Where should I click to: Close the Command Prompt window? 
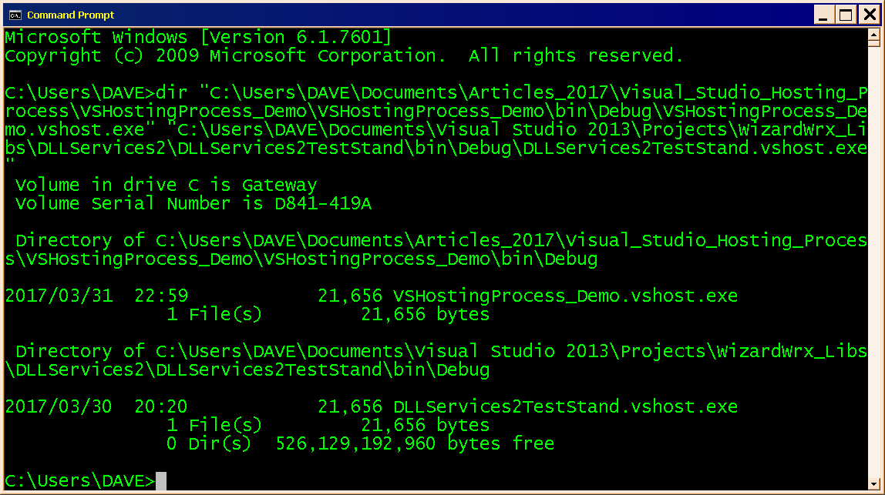tap(870, 15)
